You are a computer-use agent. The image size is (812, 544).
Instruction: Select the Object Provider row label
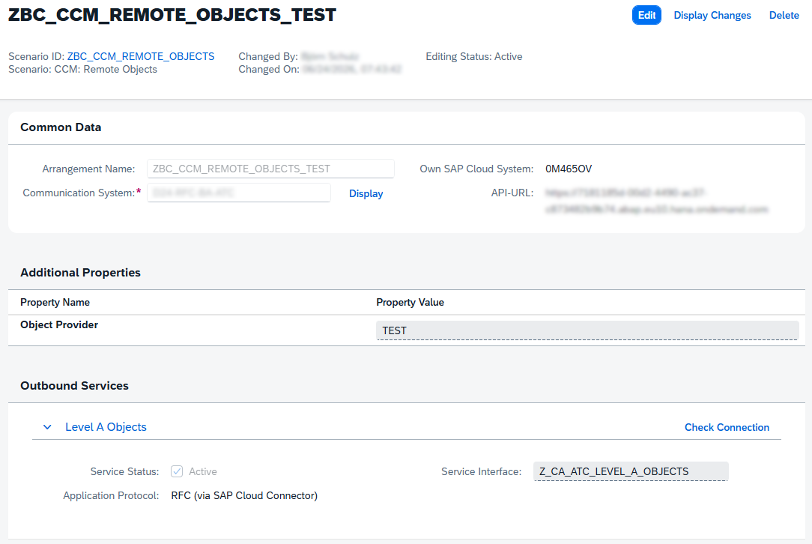[x=59, y=325]
